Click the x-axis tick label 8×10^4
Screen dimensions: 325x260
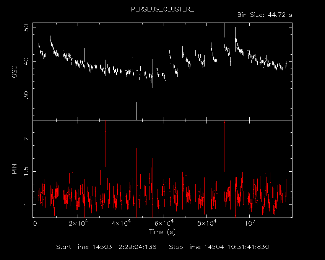point(207,223)
